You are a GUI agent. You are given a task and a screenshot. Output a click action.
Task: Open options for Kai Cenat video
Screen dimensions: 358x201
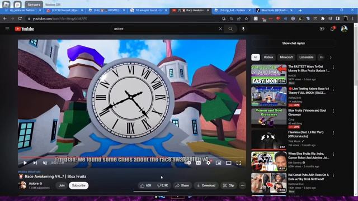coord(333,175)
